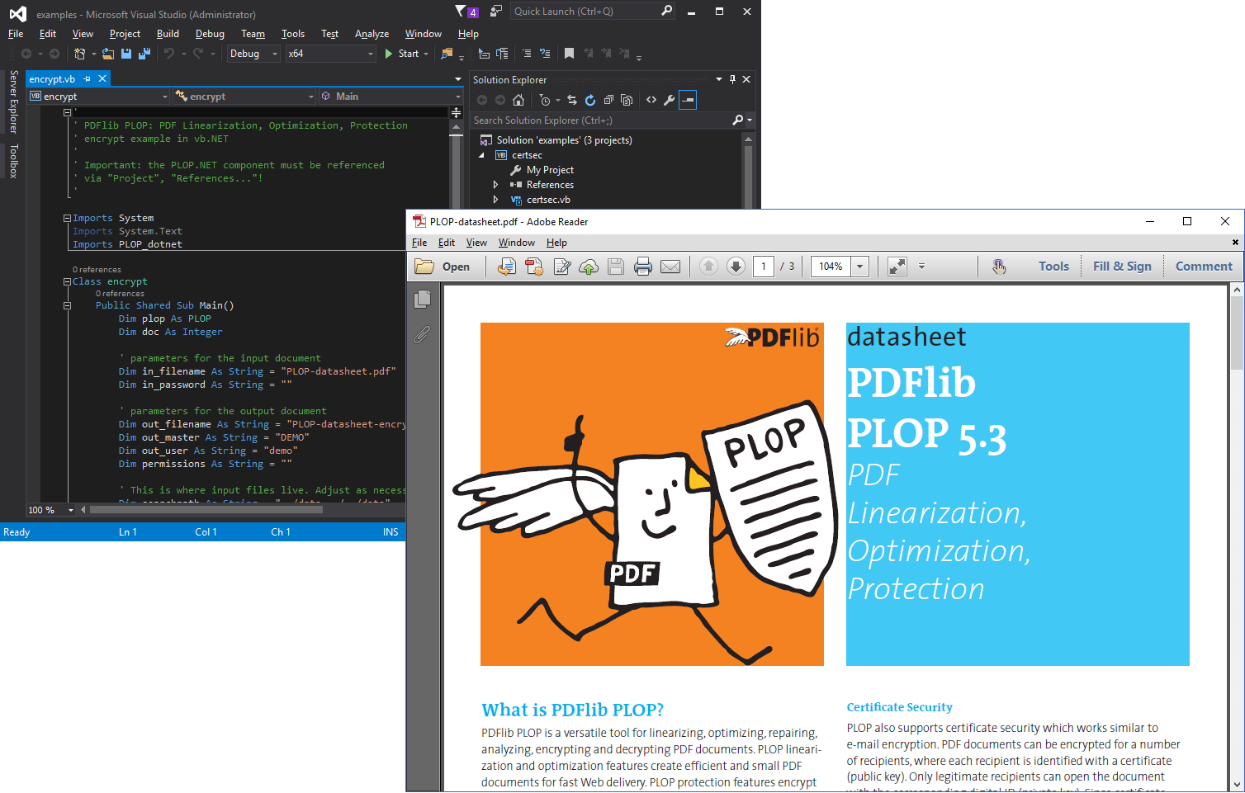Go to next page with down arrow
This screenshot has height=793, width=1245.
coord(736,267)
